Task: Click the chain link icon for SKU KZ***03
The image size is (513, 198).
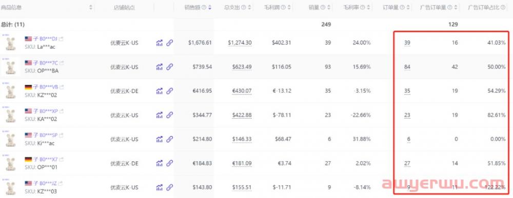Action: (169, 188)
